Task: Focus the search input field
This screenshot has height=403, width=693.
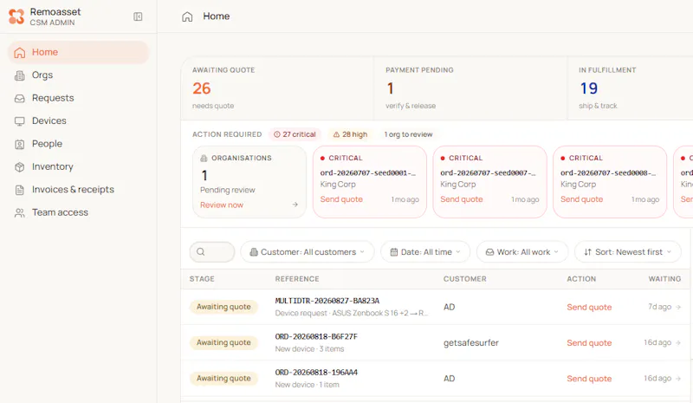Action: pyautogui.click(x=212, y=251)
